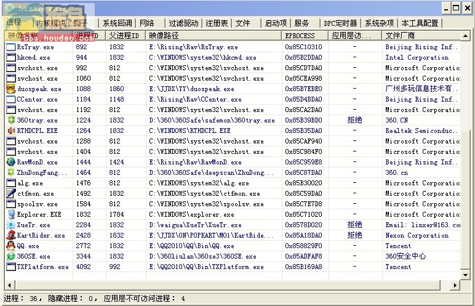Select the CCenter.exe process name

(38, 99)
